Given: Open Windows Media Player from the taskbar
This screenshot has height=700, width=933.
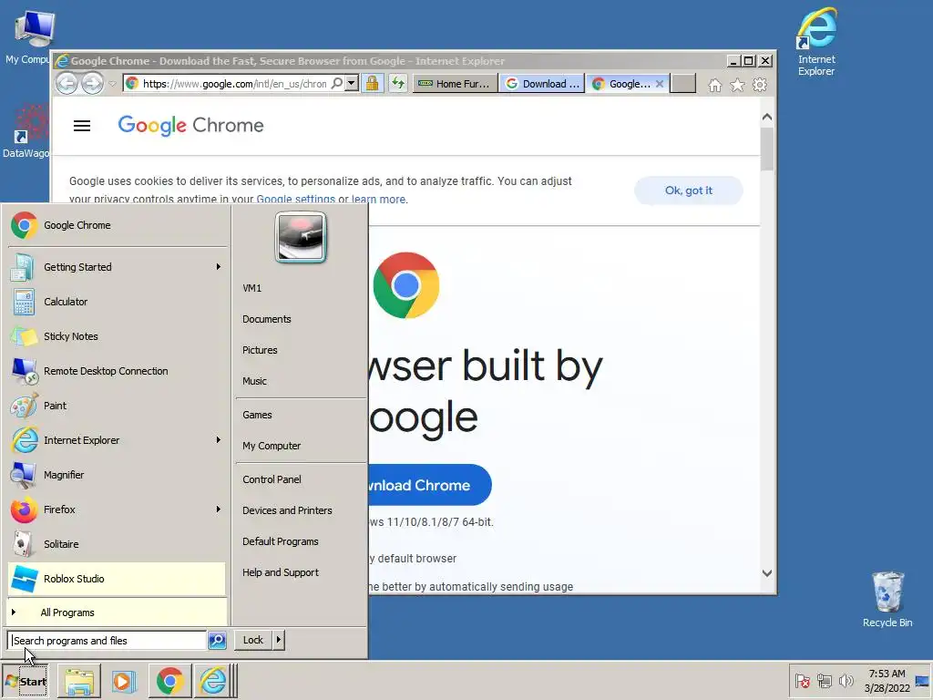Looking at the screenshot, I should (124, 682).
